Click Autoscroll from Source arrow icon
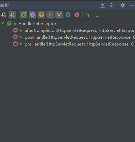This screenshot has width=135, height=142. pyautogui.click(x=97, y=15)
